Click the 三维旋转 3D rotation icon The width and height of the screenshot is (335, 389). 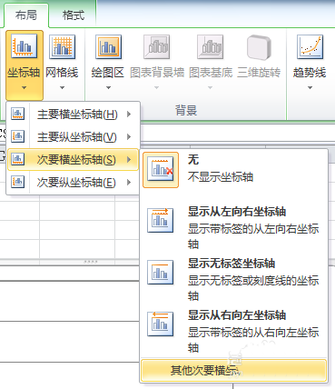pos(259,47)
